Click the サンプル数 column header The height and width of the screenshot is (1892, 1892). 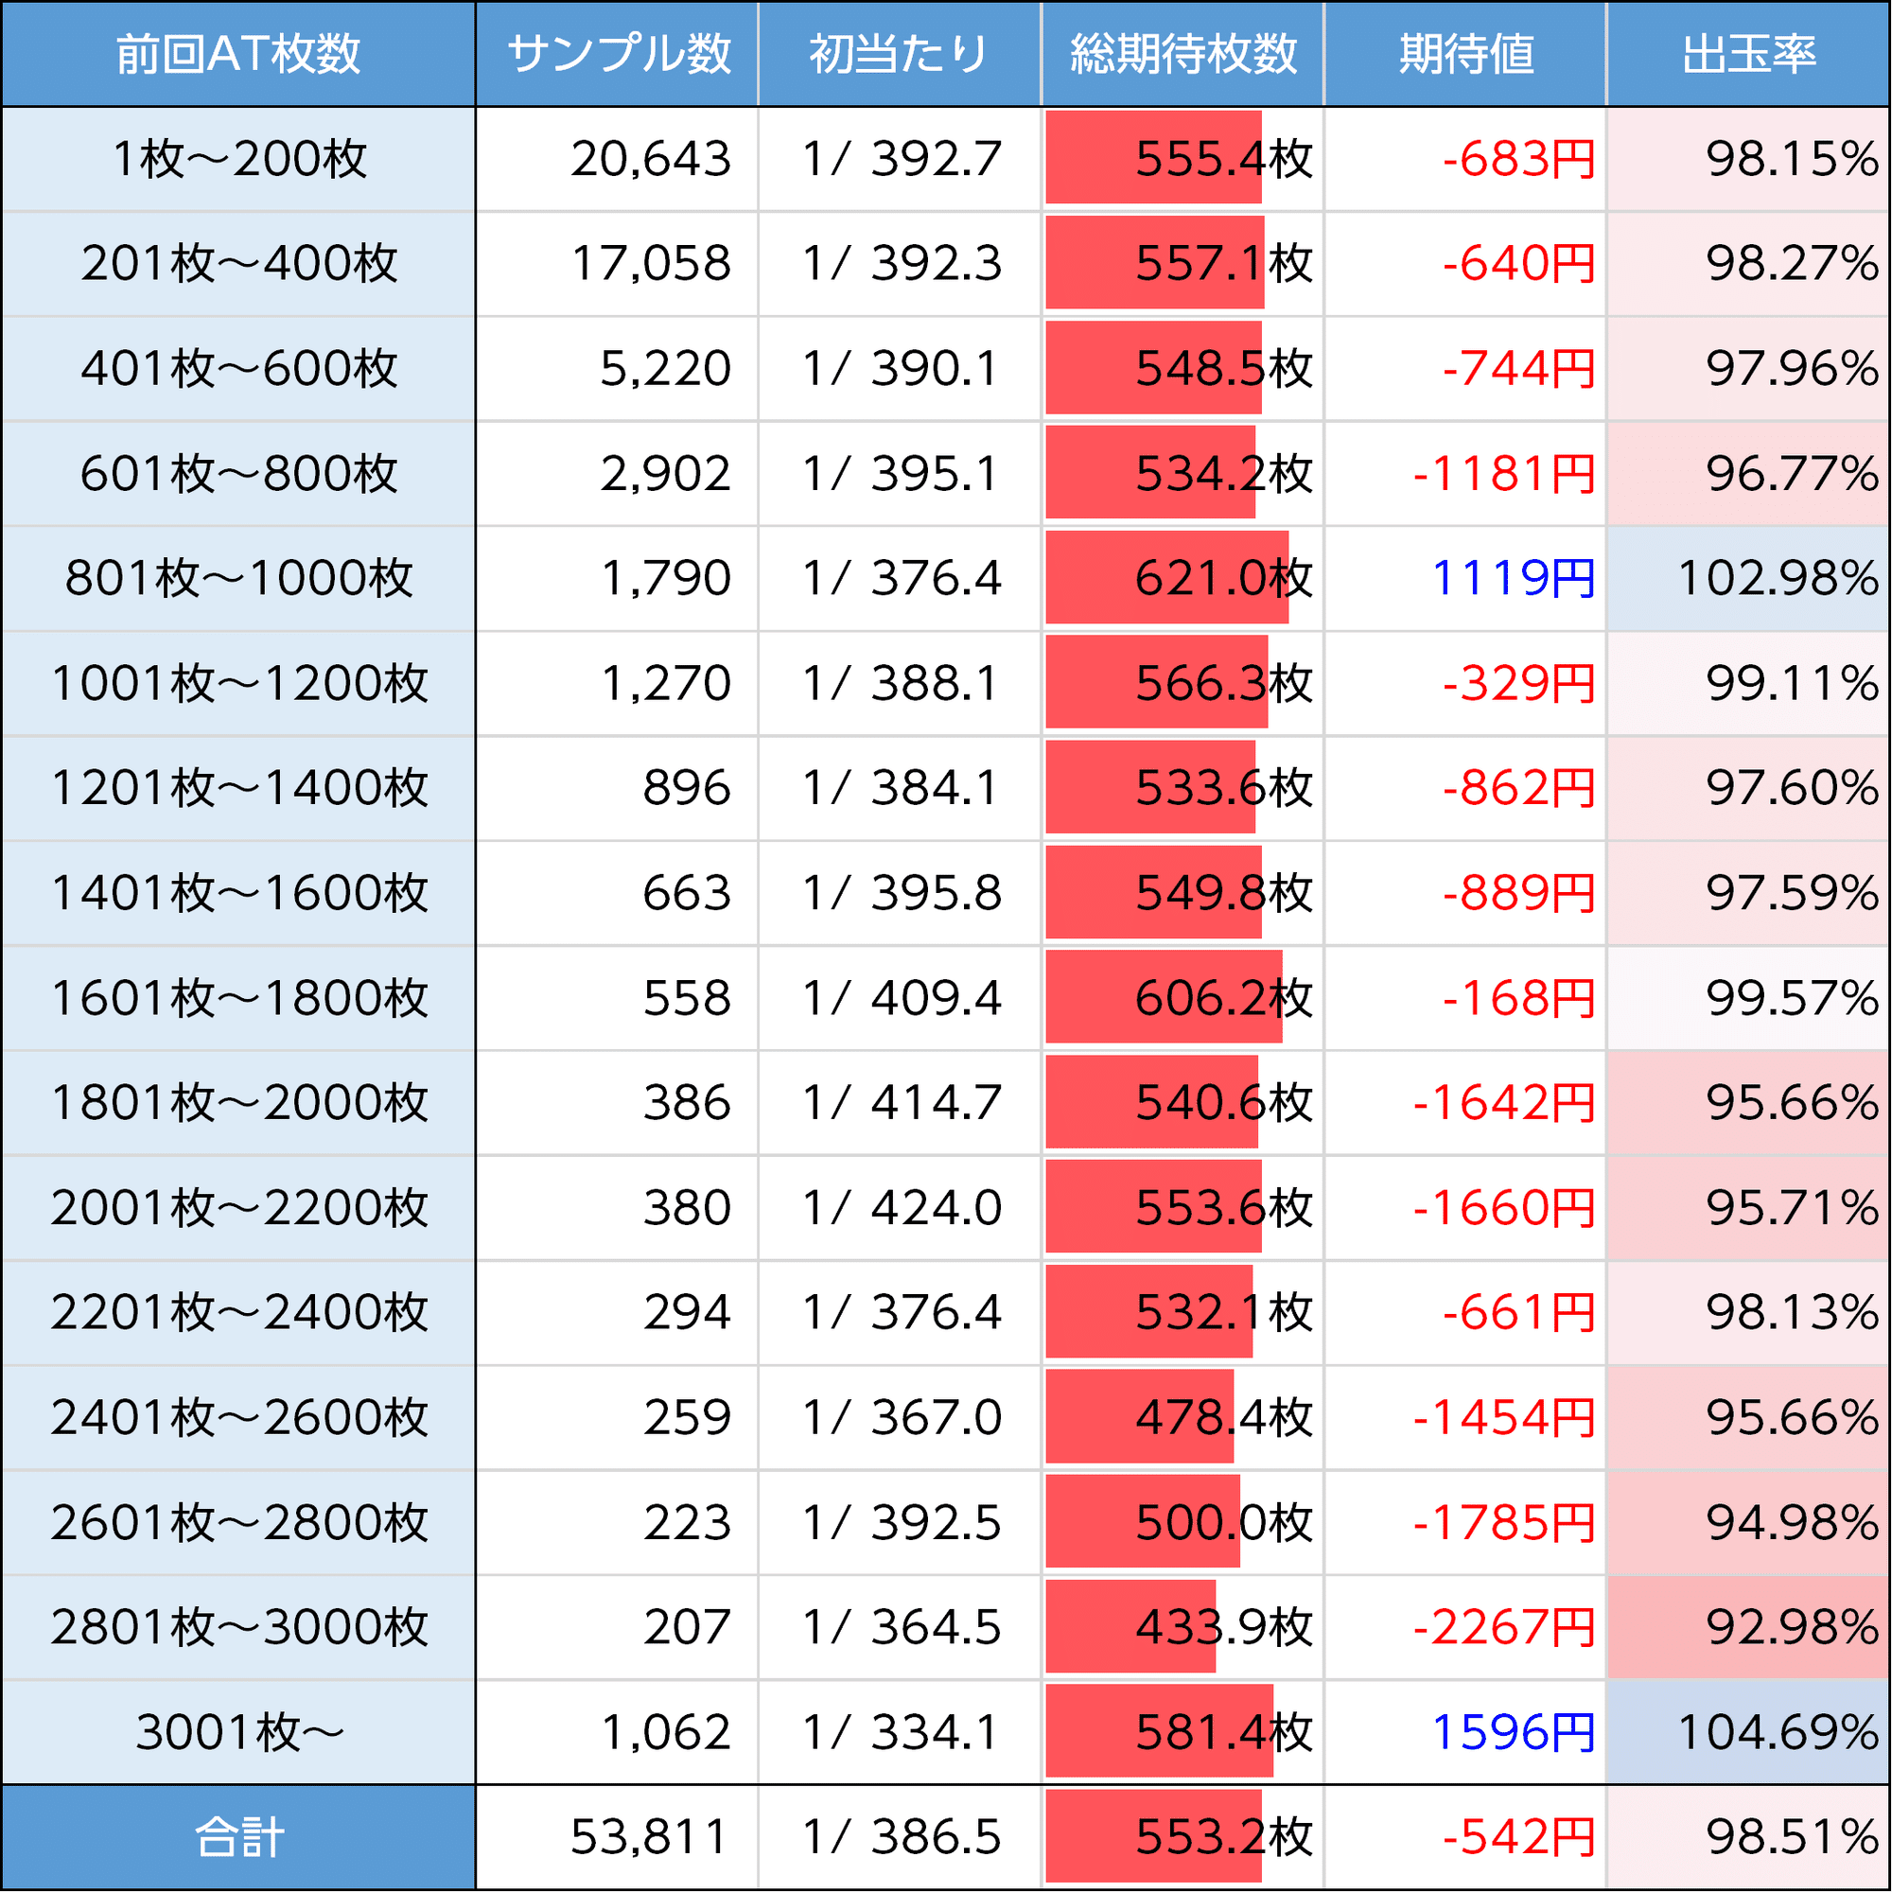point(618,54)
